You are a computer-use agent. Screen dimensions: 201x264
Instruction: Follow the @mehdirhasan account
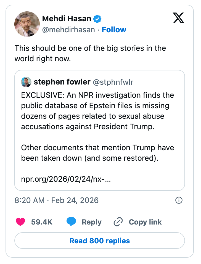(114, 30)
